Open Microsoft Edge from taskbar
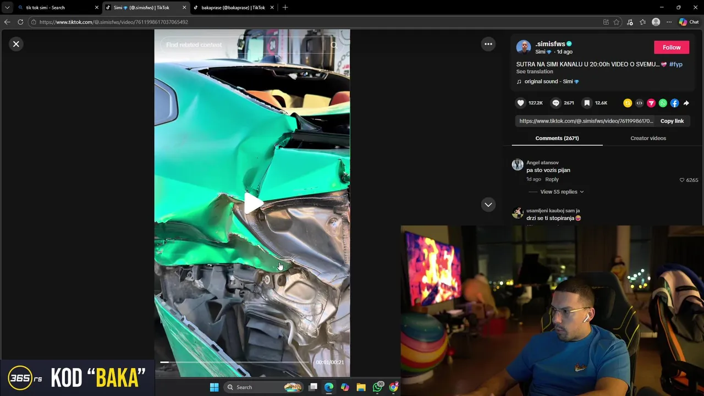The width and height of the screenshot is (704, 396). [329, 387]
